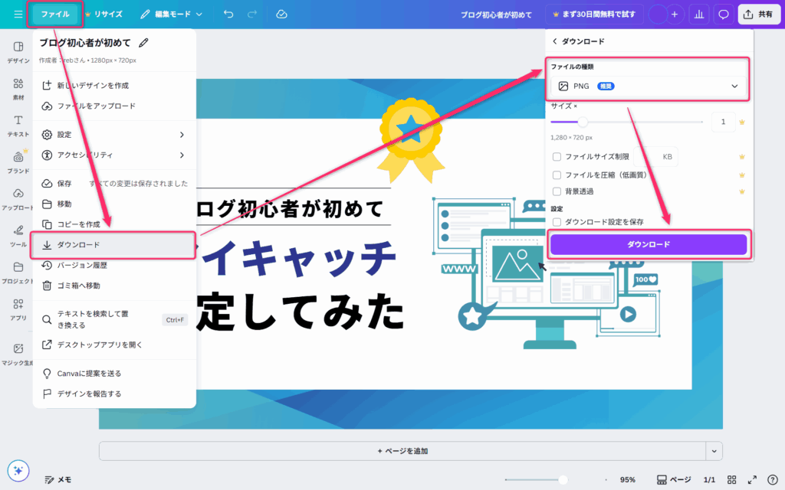Click the + ページを追加 button
This screenshot has width=785, height=490.
click(402, 451)
